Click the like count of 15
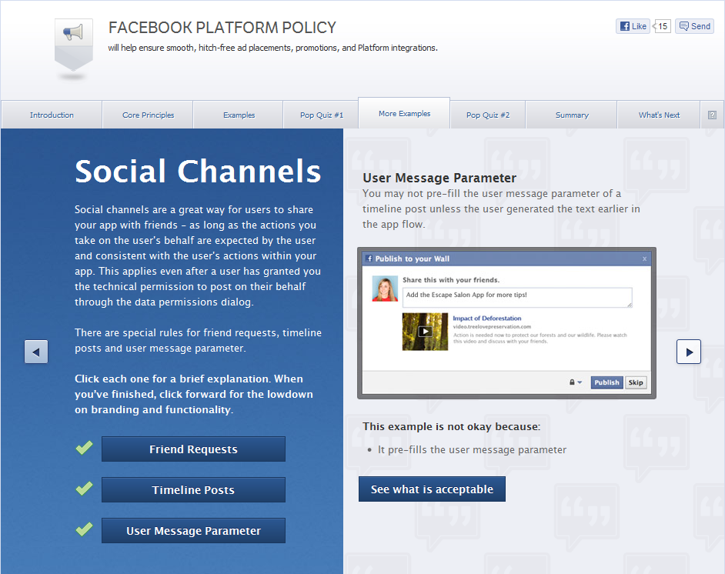725x574 pixels. pyautogui.click(x=662, y=26)
